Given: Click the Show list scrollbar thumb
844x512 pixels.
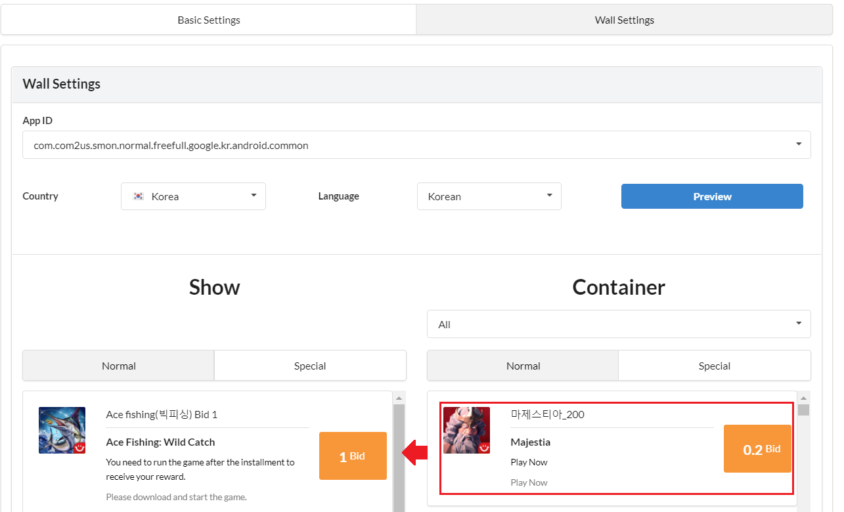Looking at the screenshot, I should pos(399,458).
